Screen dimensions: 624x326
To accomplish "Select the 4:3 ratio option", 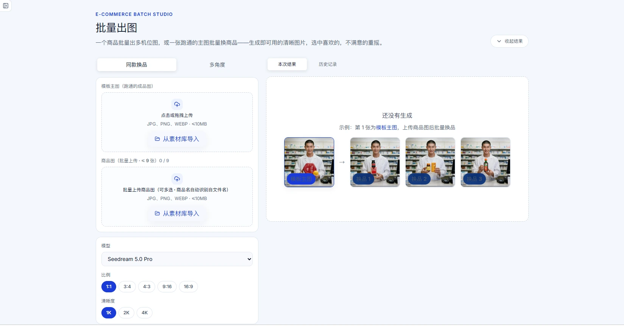I will point(147,287).
